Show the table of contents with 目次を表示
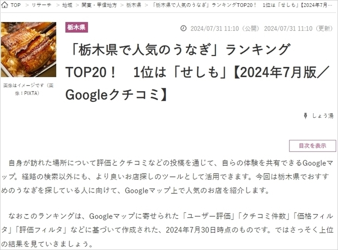The height and width of the screenshot is (250, 338). 312,146
